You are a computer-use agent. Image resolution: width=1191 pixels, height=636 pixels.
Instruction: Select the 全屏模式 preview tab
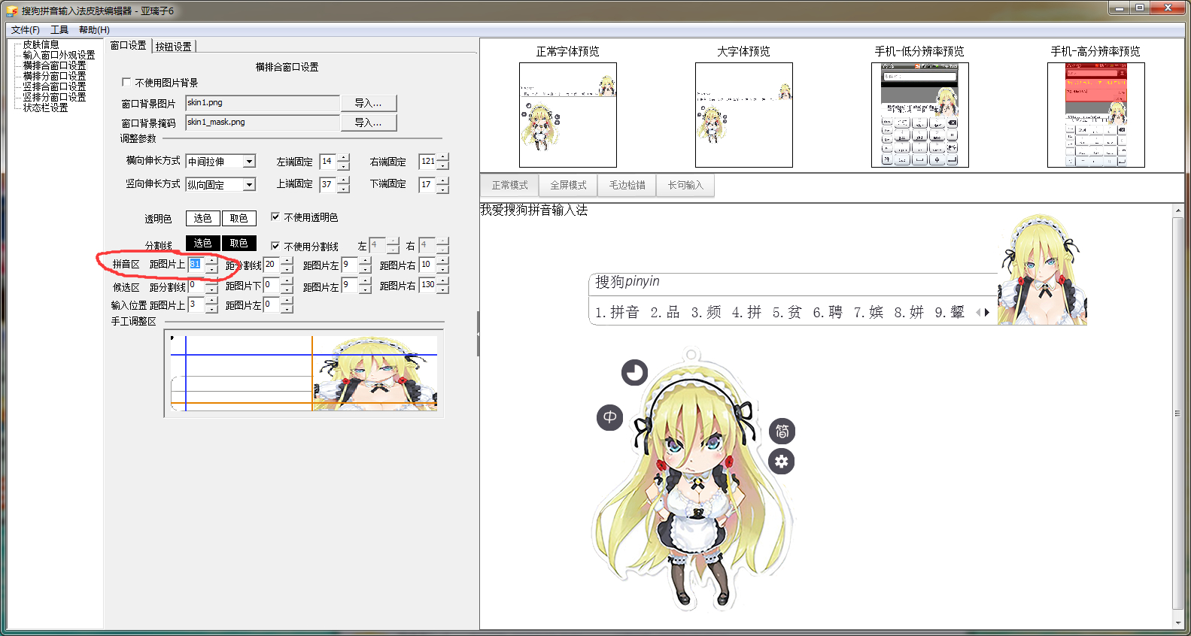(568, 185)
